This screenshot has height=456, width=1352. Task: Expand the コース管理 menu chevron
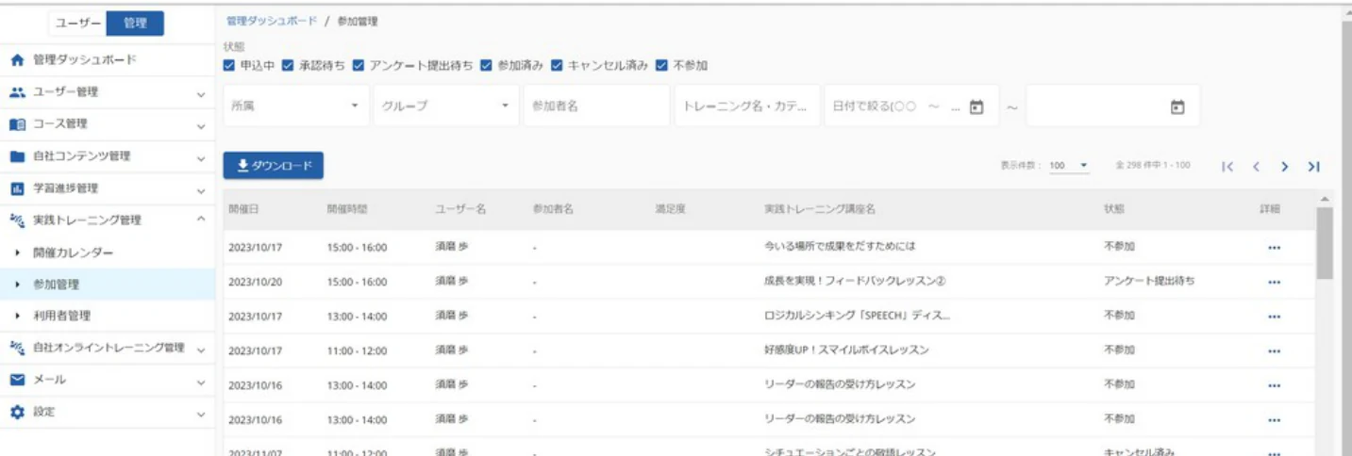[x=201, y=126]
